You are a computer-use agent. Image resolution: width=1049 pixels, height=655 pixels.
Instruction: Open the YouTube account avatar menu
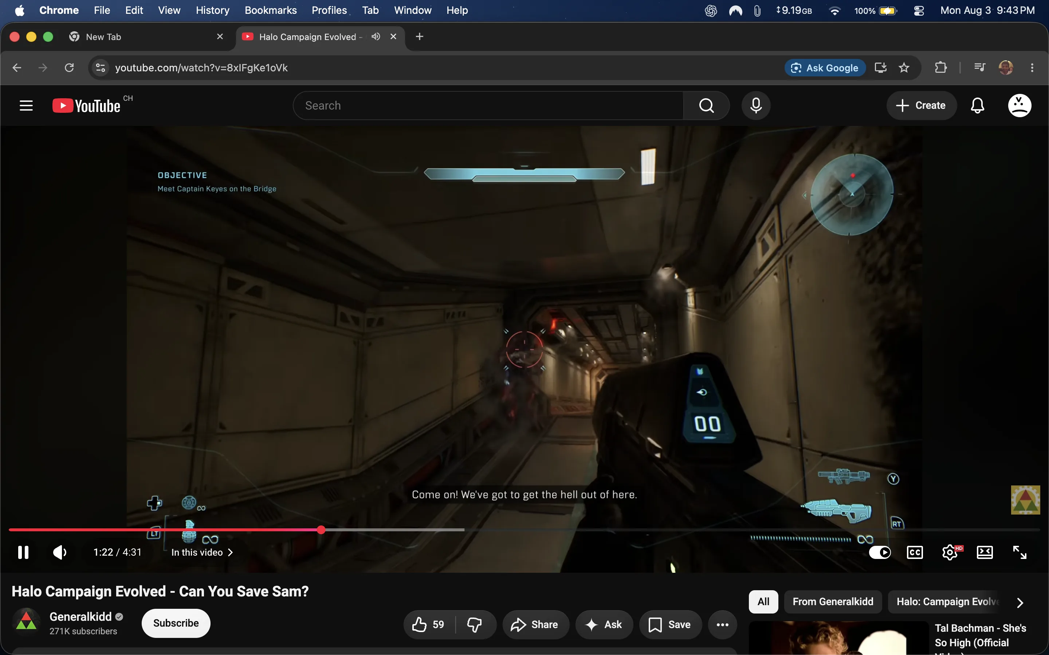click(x=1019, y=105)
